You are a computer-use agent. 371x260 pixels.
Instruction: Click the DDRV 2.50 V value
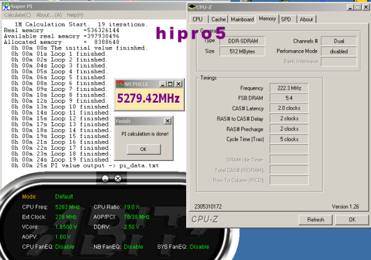[131, 227]
